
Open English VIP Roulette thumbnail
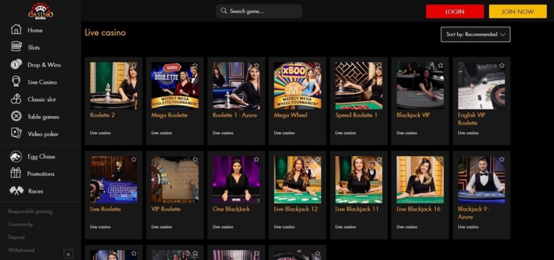(x=481, y=86)
